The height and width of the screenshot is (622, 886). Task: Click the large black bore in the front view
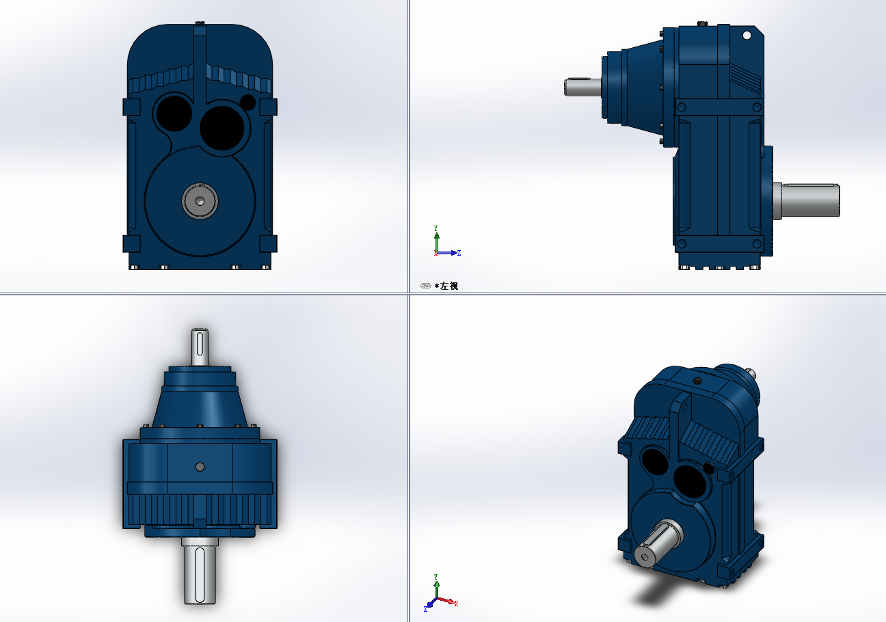(222, 127)
